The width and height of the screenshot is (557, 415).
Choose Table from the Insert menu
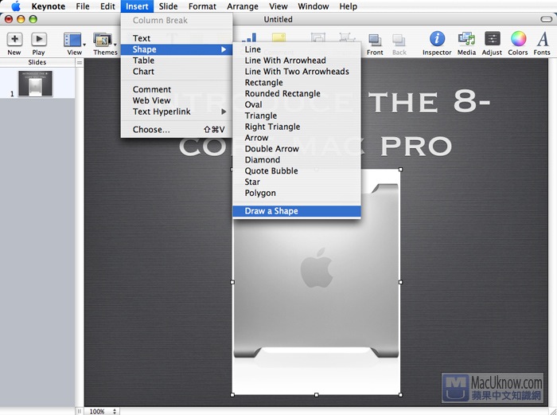tap(177, 61)
